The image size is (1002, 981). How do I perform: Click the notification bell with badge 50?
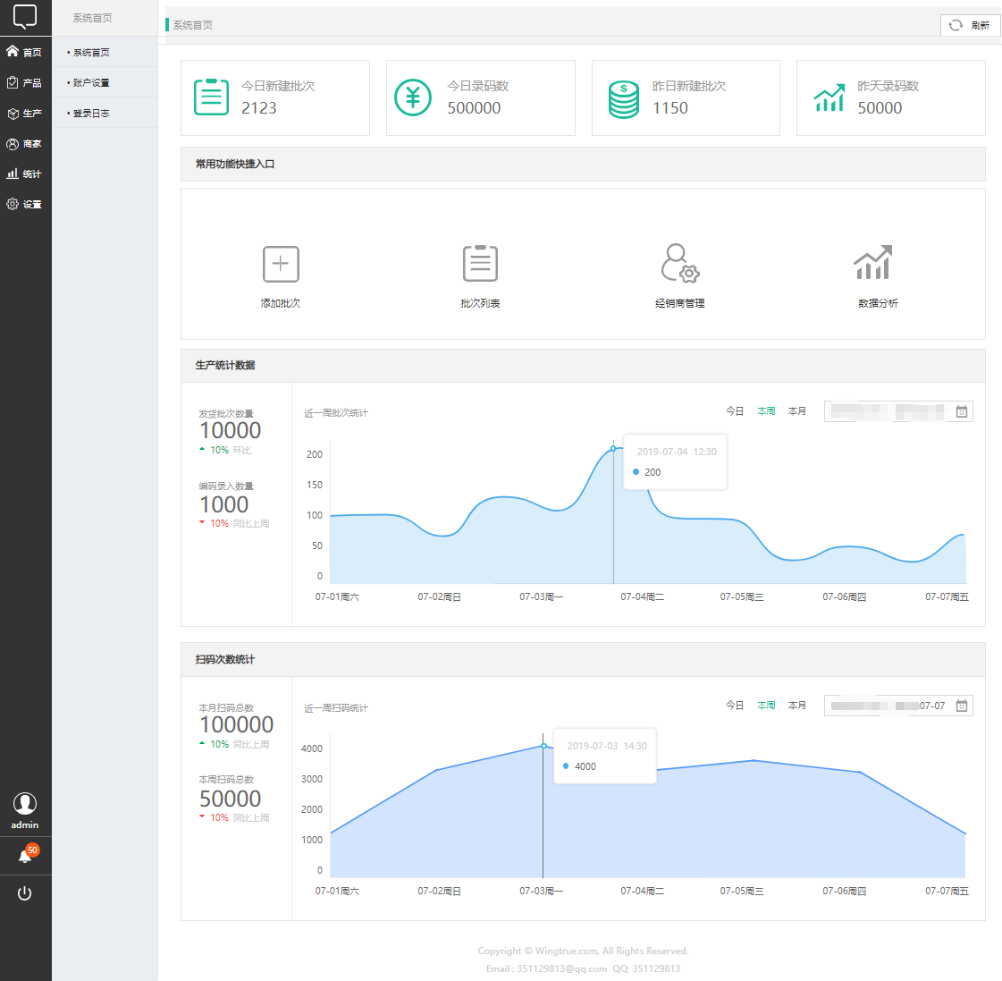coord(25,856)
